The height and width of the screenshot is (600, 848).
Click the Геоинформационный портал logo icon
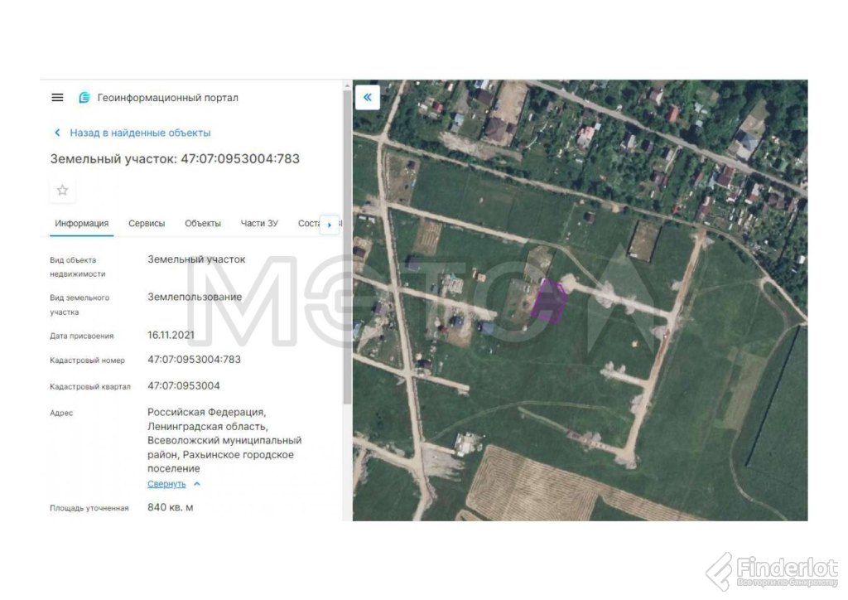click(x=84, y=98)
